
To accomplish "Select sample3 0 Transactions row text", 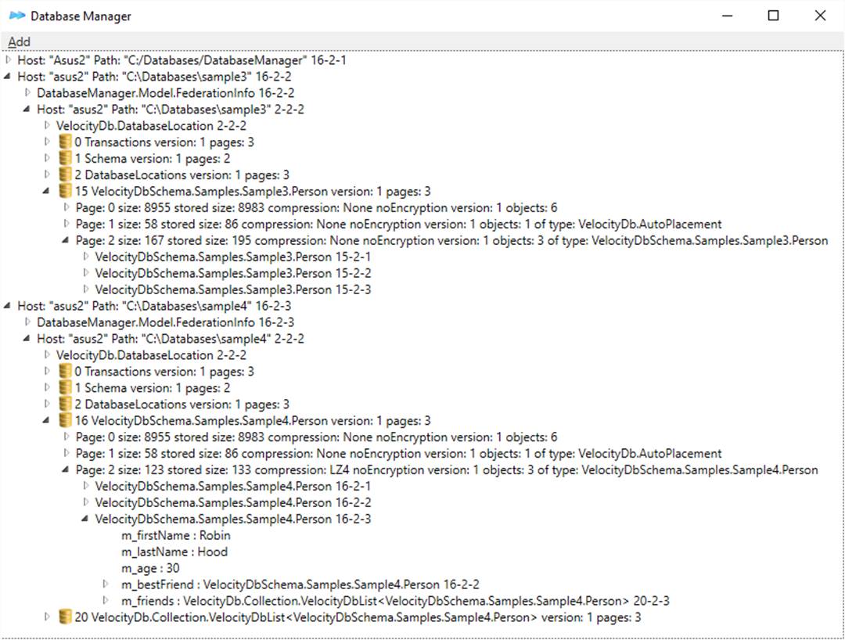I will (x=164, y=142).
